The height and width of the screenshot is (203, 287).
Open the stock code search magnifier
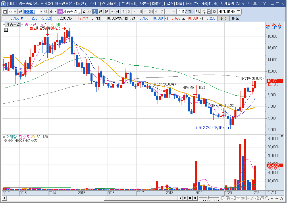point(46,12)
